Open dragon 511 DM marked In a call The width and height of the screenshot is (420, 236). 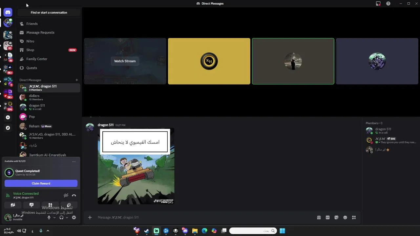coord(49,107)
